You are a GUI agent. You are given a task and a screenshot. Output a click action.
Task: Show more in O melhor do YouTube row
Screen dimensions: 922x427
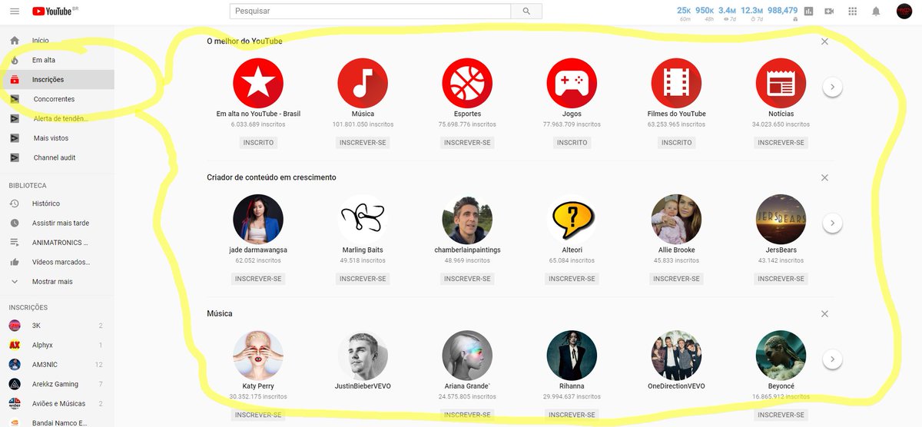point(833,88)
